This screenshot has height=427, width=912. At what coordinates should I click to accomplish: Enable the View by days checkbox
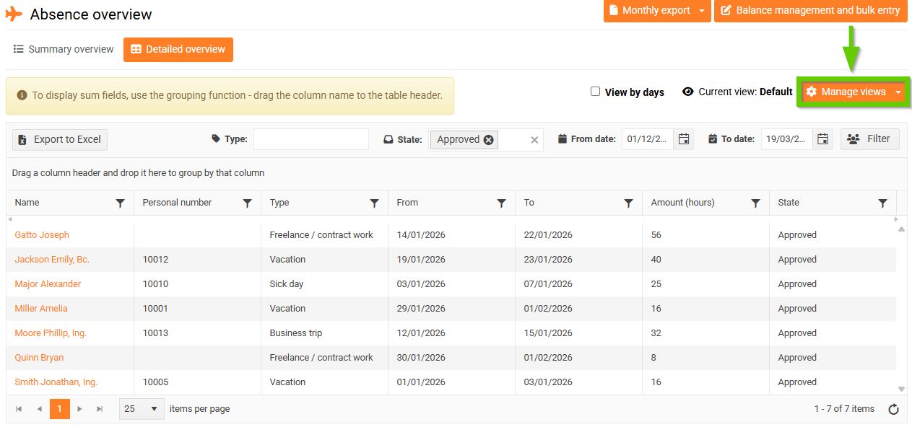596,92
